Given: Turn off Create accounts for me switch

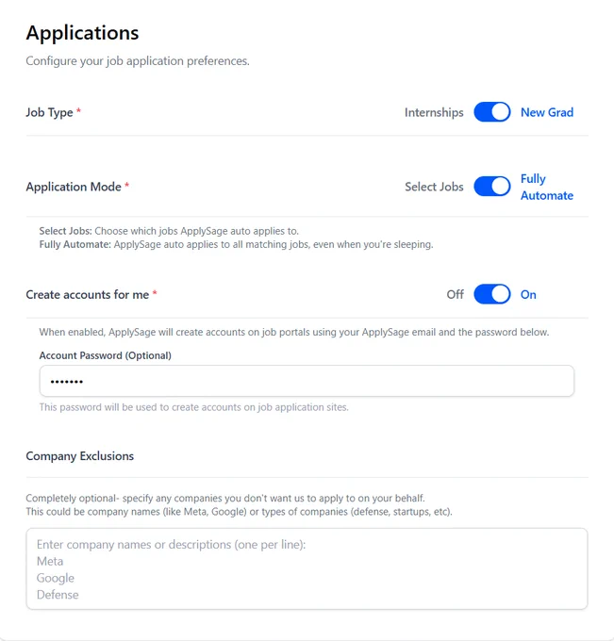Looking at the screenshot, I should coord(491,294).
